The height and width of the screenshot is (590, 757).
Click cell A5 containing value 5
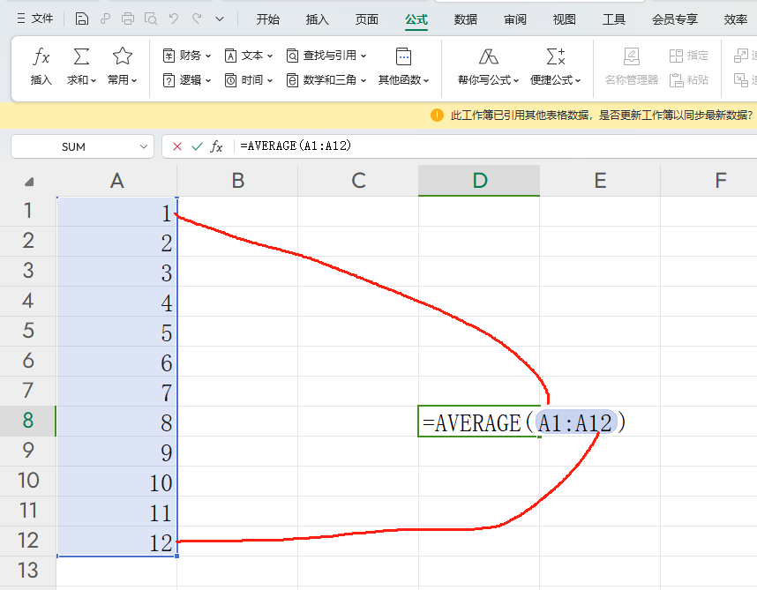(116, 332)
